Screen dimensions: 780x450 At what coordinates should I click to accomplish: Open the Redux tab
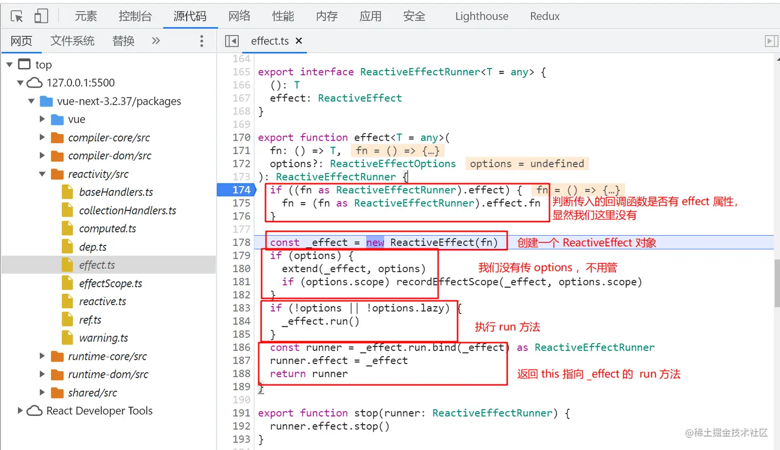pyautogui.click(x=545, y=16)
